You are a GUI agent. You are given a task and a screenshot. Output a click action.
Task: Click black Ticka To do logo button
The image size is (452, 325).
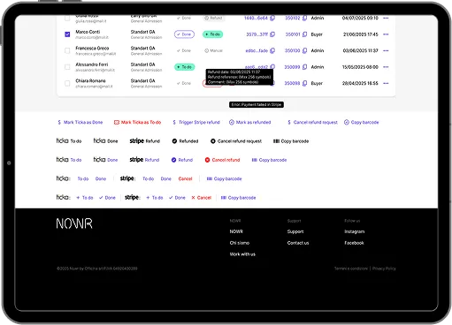pos(69,141)
